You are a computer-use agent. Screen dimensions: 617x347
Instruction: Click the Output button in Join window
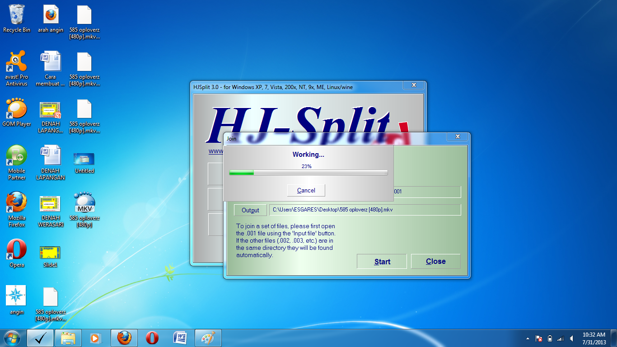click(250, 210)
